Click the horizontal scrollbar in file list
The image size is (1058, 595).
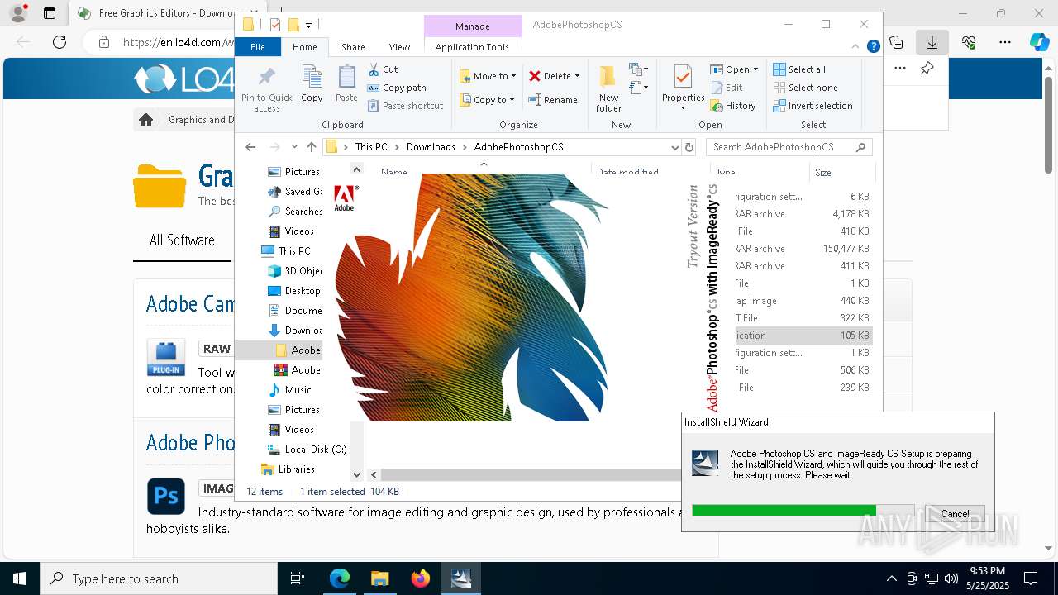[x=529, y=474]
